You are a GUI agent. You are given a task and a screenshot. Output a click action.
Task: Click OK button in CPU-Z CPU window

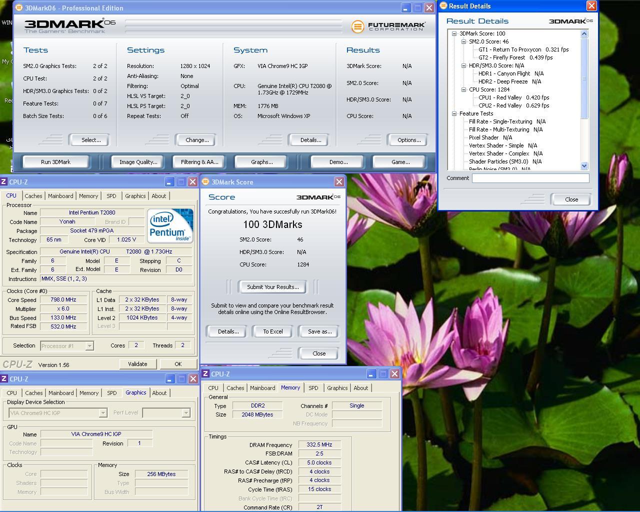click(178, 364)
